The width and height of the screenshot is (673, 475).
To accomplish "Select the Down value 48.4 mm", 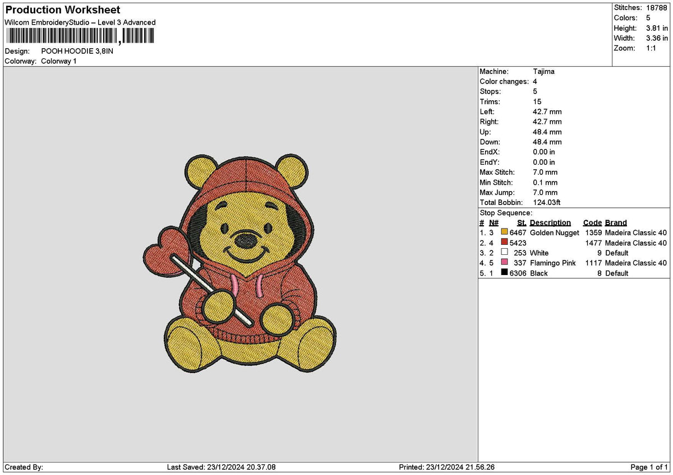I will tap(547, 142).
